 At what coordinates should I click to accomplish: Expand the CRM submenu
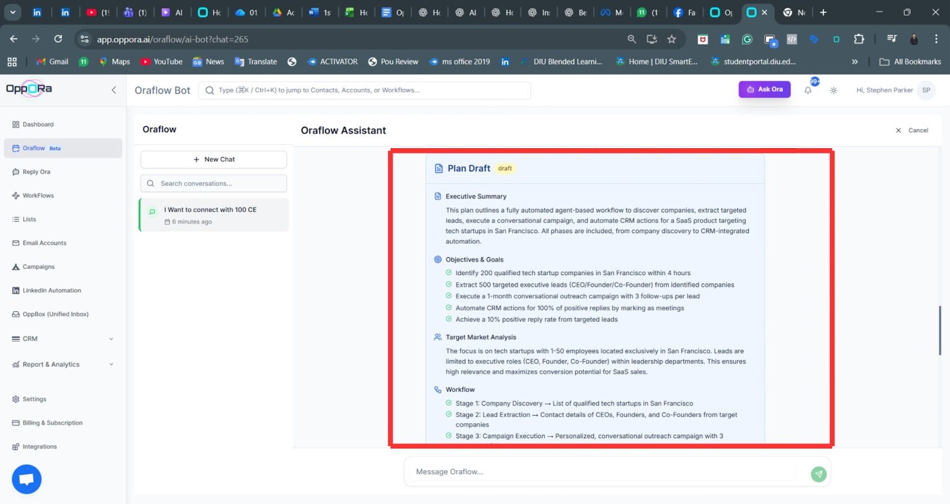point(111,339)
